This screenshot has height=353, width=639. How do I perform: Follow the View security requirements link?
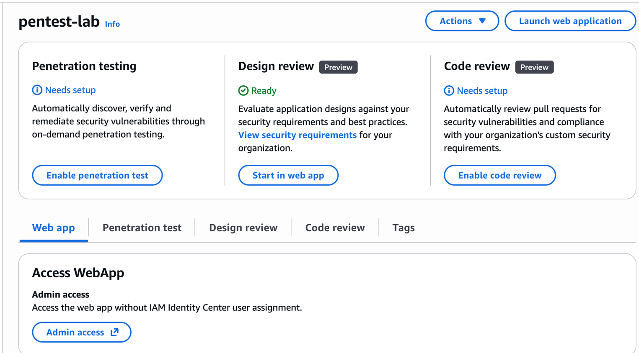coord(297,135)
